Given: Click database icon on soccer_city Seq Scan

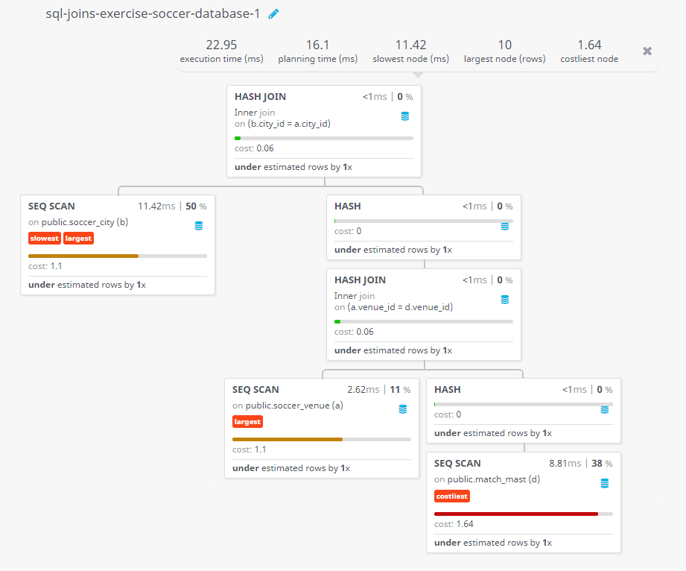Looking at the screenshot, I should (x=199, y=226).
